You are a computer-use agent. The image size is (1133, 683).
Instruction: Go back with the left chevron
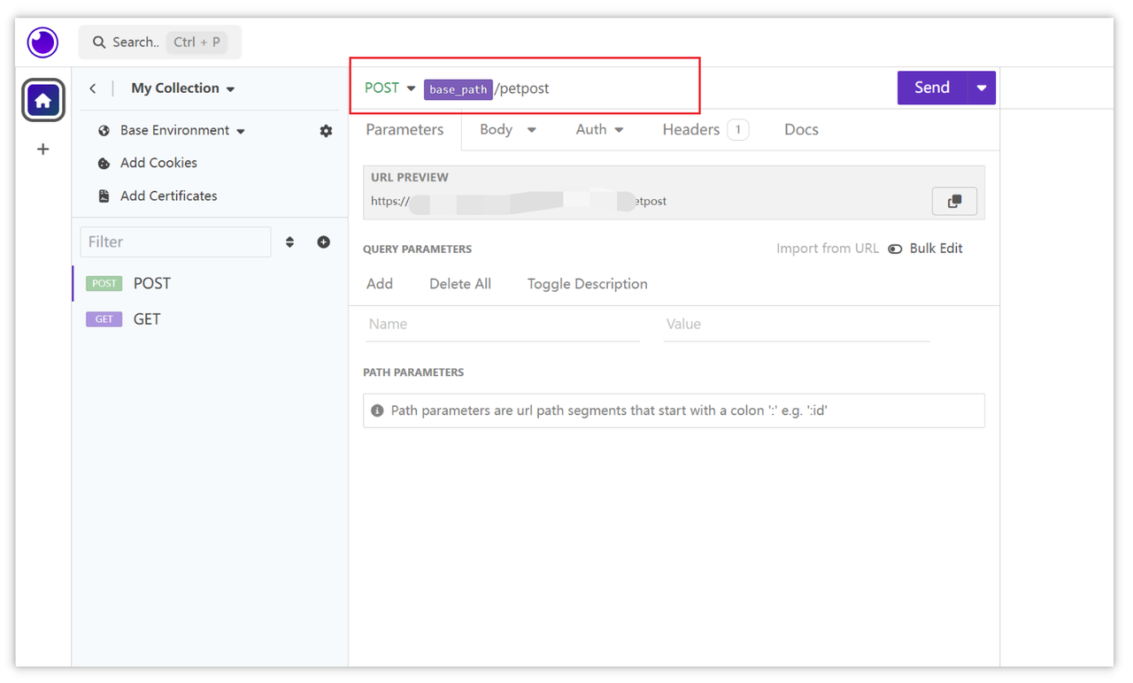[93, 88]
